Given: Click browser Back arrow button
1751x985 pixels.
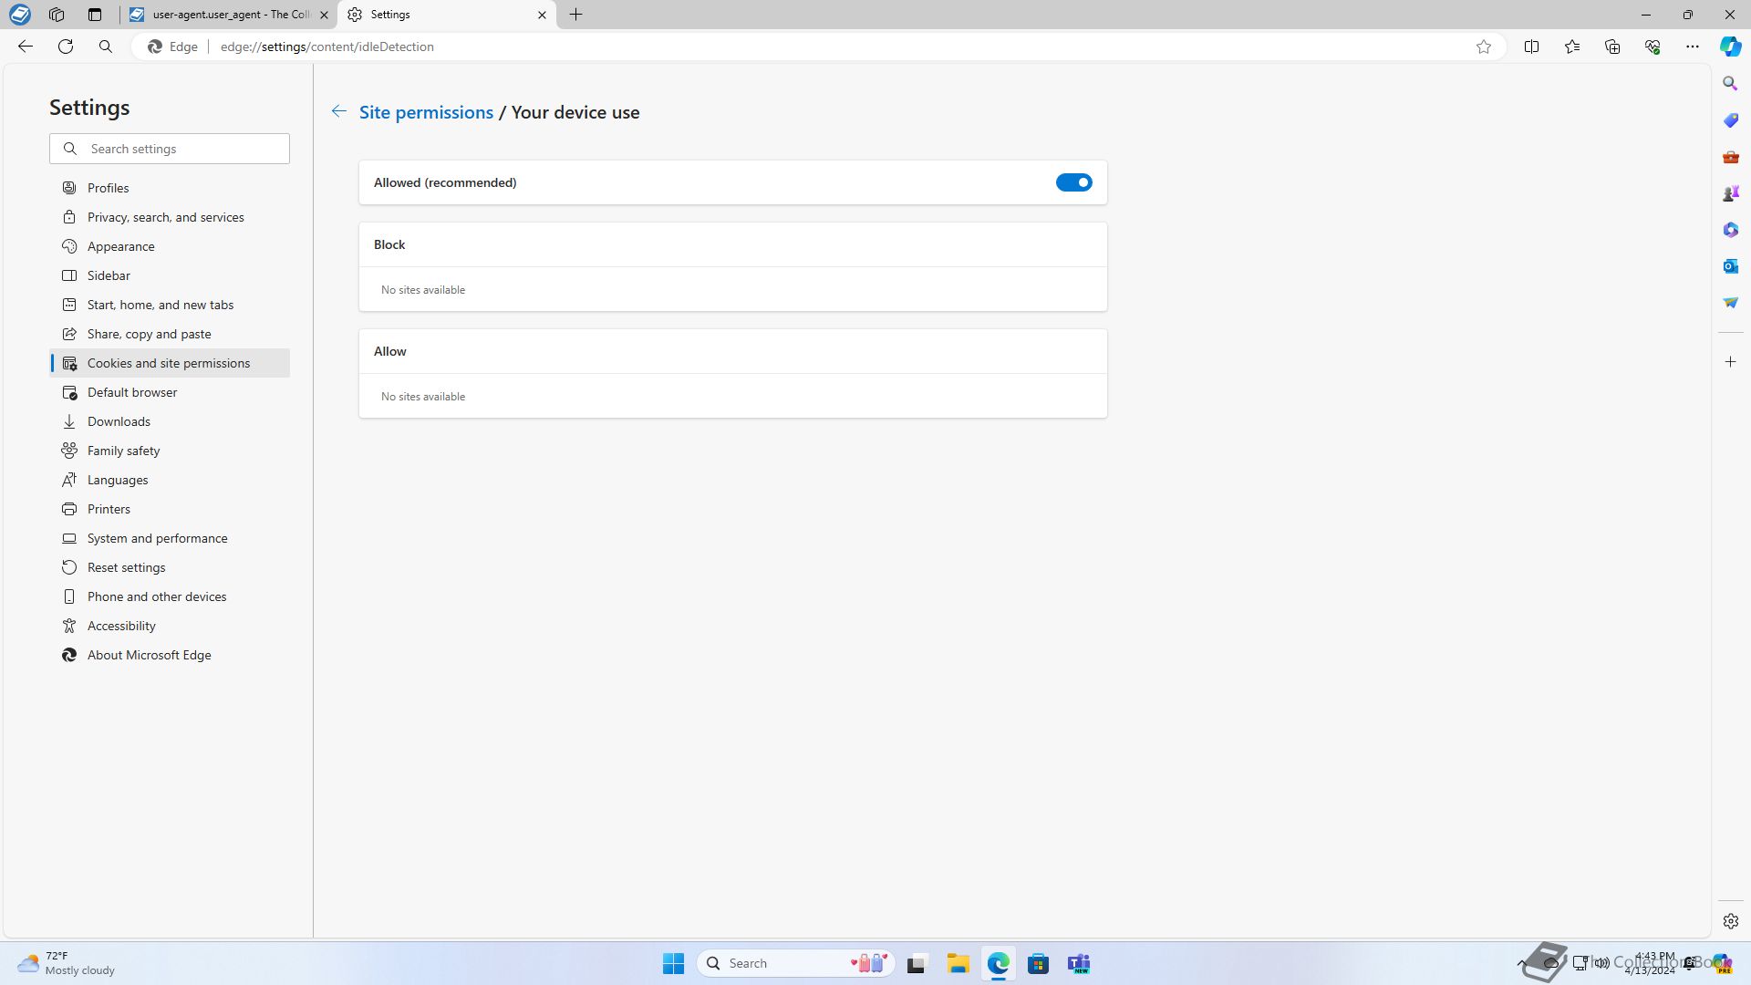Looking at the screenshot, I should coord(26,47).
